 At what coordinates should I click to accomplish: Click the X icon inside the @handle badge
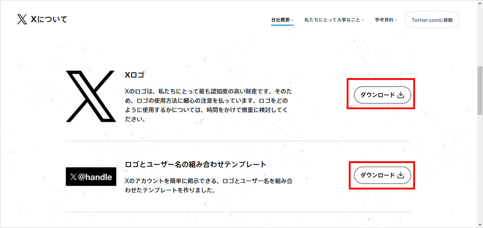pos(73,177)
